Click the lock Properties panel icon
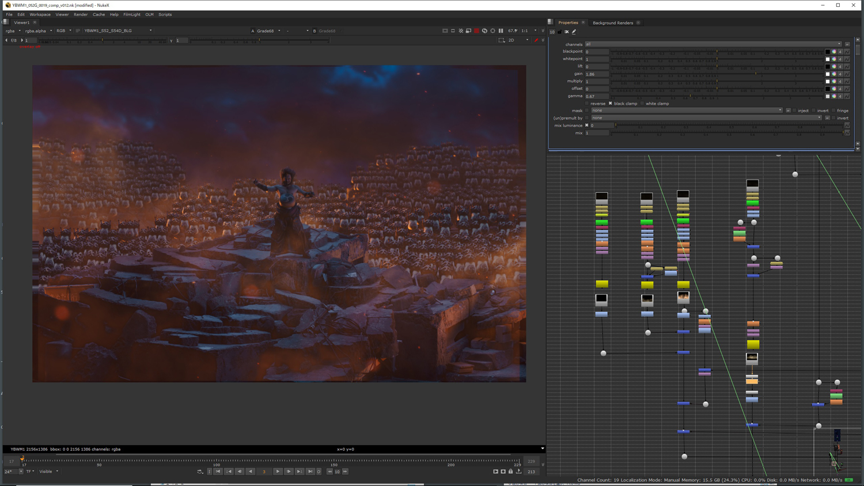Image resolution: width=864 pixels, height=486 pixels. (x=559, y=32)
